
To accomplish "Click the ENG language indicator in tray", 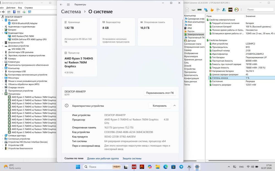I will 241,167.
